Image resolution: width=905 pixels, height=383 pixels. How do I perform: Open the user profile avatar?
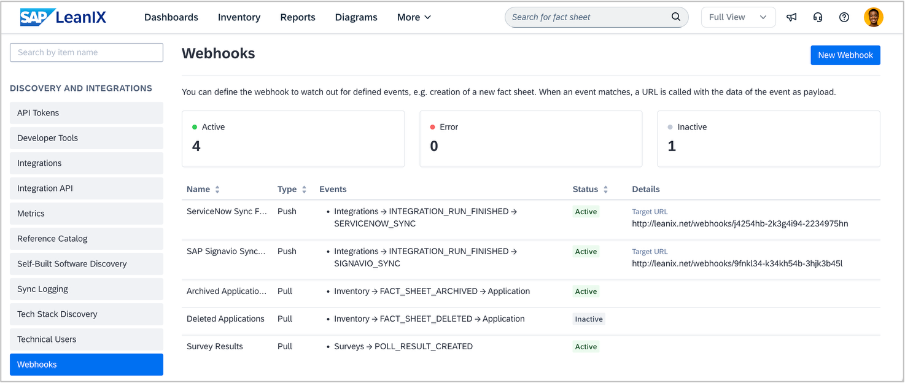(874, 17)
